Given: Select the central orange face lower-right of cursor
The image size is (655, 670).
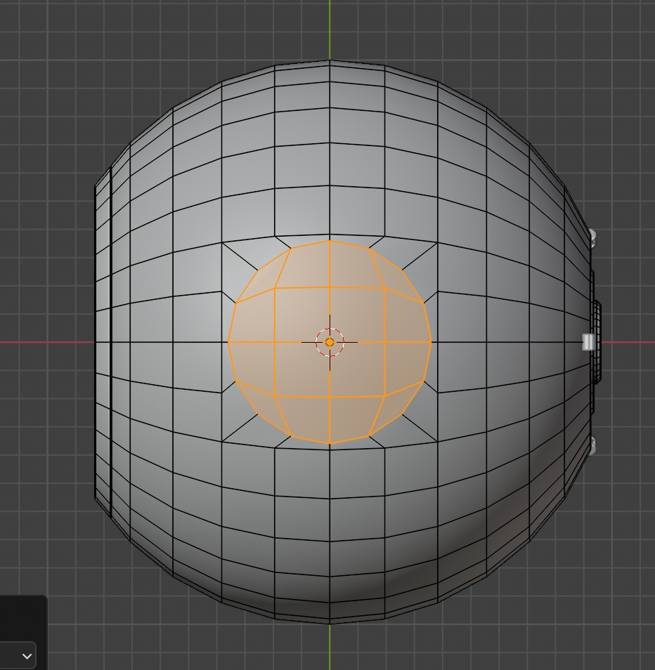Looking at the screenshot, I should pyautogui.click(x=357, y=369).
